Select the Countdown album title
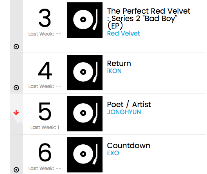The image size is (207, 174). point(129,145)
